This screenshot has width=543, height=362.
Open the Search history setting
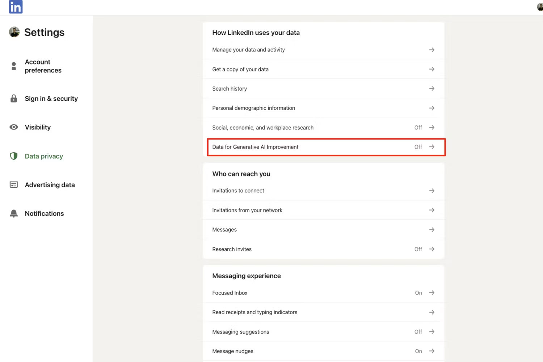pos(323,88)
